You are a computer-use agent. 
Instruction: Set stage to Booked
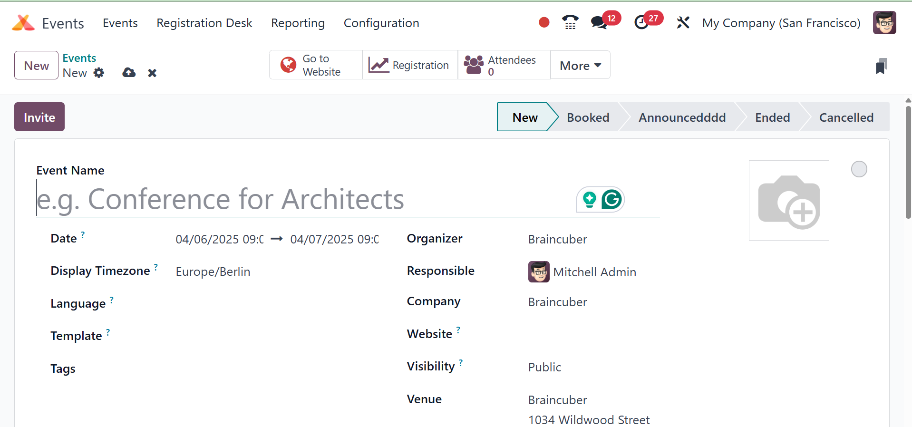tap(588, 117)
